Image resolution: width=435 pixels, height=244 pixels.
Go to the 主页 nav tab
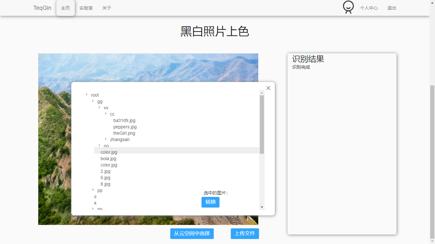(x=66, y=8)
